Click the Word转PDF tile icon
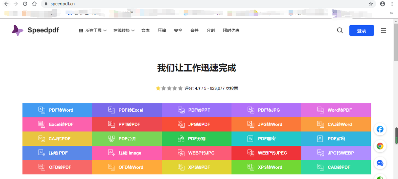 tap(320, 110)
